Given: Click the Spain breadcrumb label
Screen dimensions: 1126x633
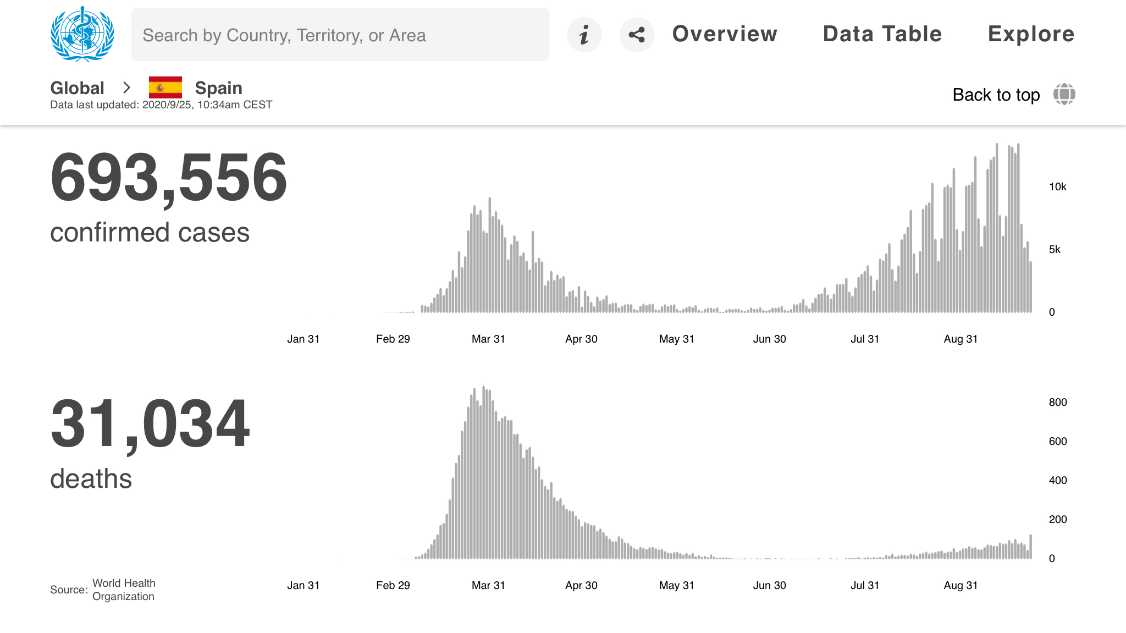Looking at the screenshot, I should [x=218, y=88].
